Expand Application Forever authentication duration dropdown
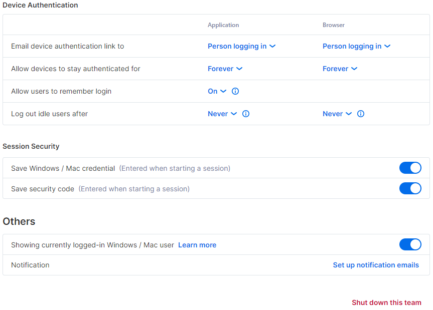This screenshot has width=433, height=310. 225,69
